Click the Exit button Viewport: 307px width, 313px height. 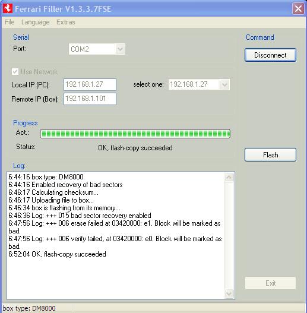pos(270,283)
